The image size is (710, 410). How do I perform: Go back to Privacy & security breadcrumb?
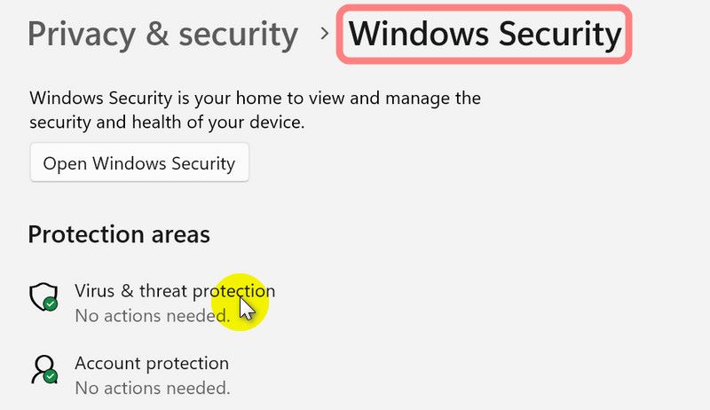[162, 35]
